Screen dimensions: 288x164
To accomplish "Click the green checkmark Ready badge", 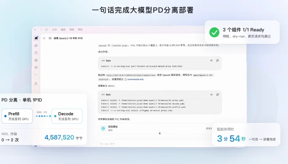I will (x=214, y=32).
